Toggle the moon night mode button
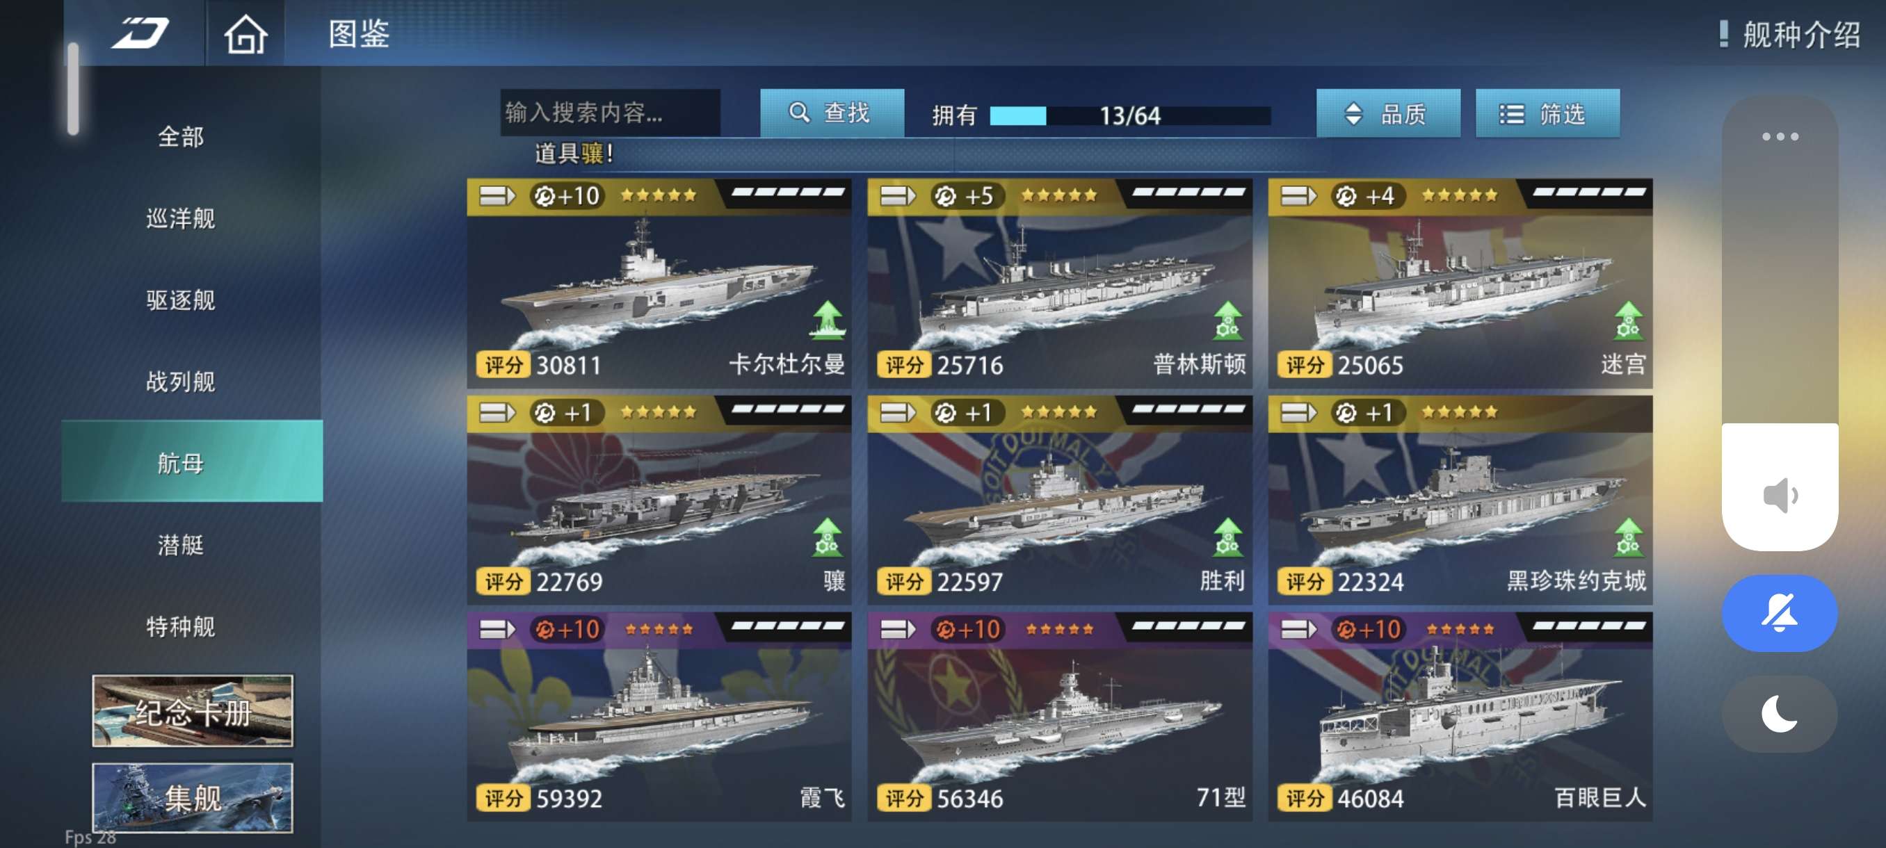Screen dimensions: 1886x848 click(1780, 713)
